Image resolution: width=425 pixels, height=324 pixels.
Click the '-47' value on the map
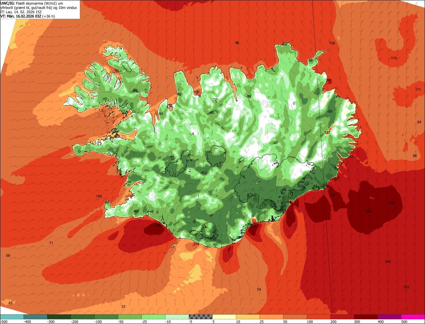[x=275, y=142]
